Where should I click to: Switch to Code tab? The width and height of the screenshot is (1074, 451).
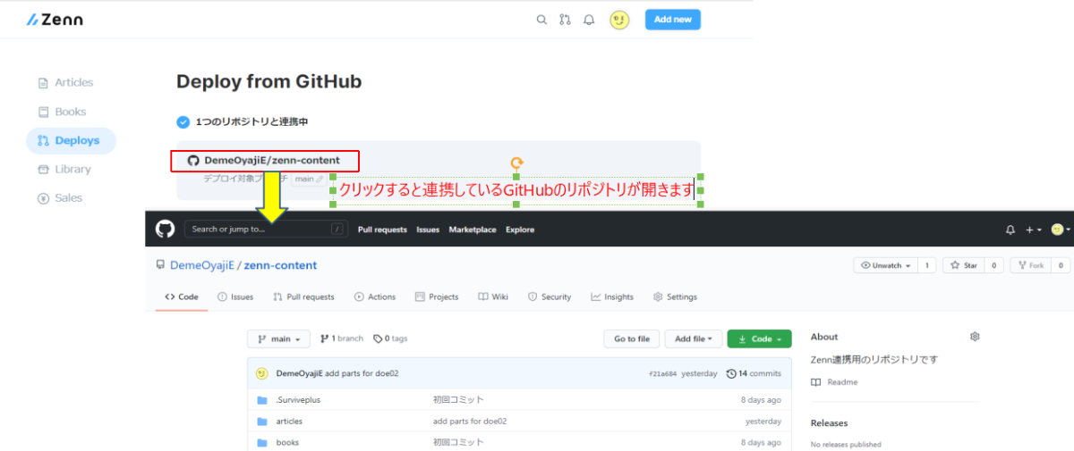tap(182, 296)
